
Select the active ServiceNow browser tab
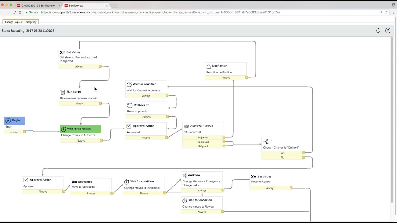[86, 5]
